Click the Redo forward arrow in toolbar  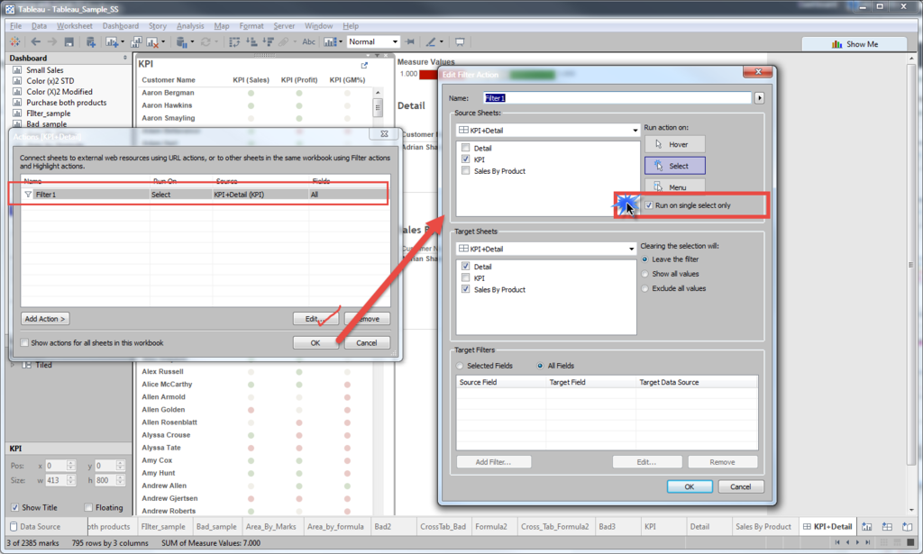tap(52, 41)
